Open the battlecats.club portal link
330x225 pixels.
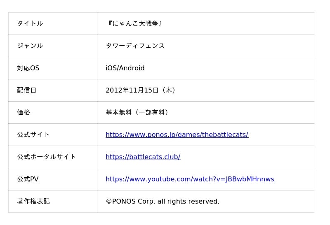coord(143,157)
